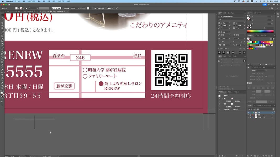Click the layer search filter icon
The height and width of the screenshot is (157, 280).
[x=274, y=109]
